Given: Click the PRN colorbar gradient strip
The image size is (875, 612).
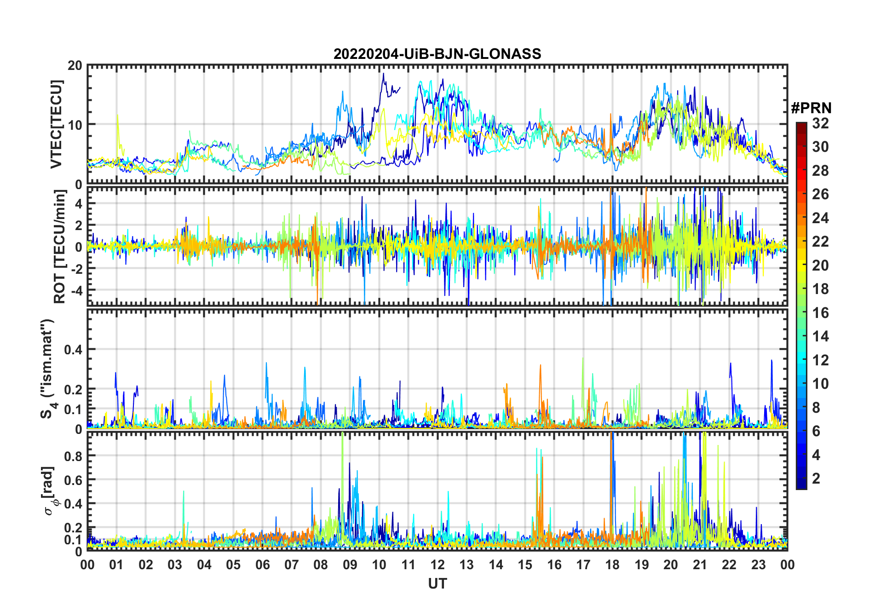Looking at the screenshot, I should pos(801,306).
